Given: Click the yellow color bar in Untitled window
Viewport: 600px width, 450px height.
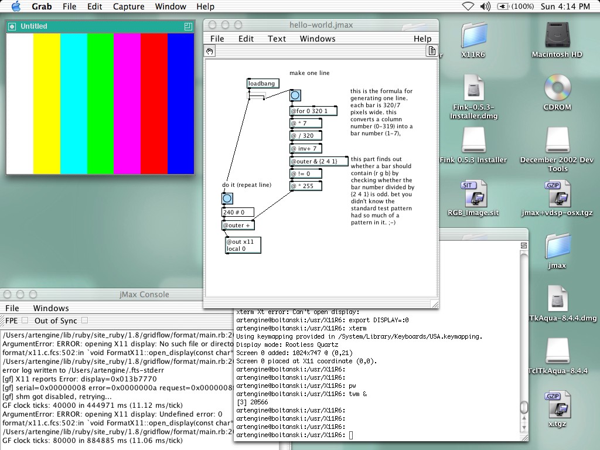Looking at the screenshot, I should (x=47, y=104).
